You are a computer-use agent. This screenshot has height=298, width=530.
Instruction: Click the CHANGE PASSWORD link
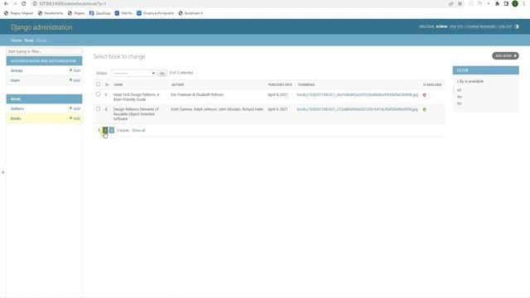point(480,26)
